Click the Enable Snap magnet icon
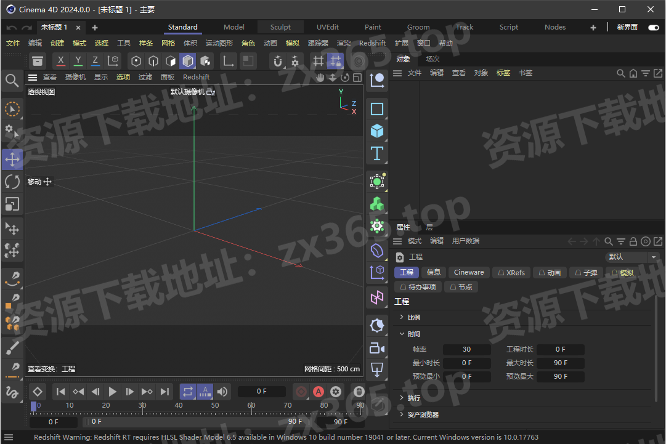 (x=277, y=61)
